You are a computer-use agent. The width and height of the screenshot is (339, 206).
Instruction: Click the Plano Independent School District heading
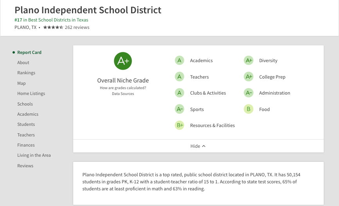tap(88, 10)
